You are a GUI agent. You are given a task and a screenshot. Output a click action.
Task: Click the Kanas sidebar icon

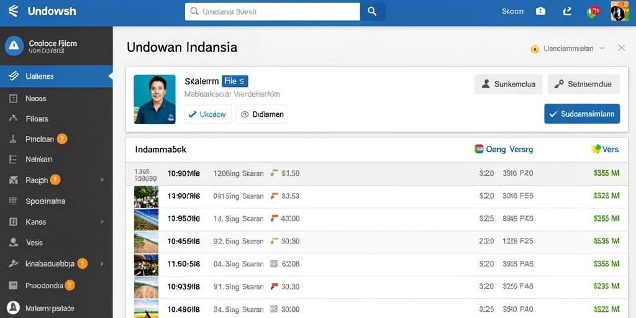(x=14, y=222)
